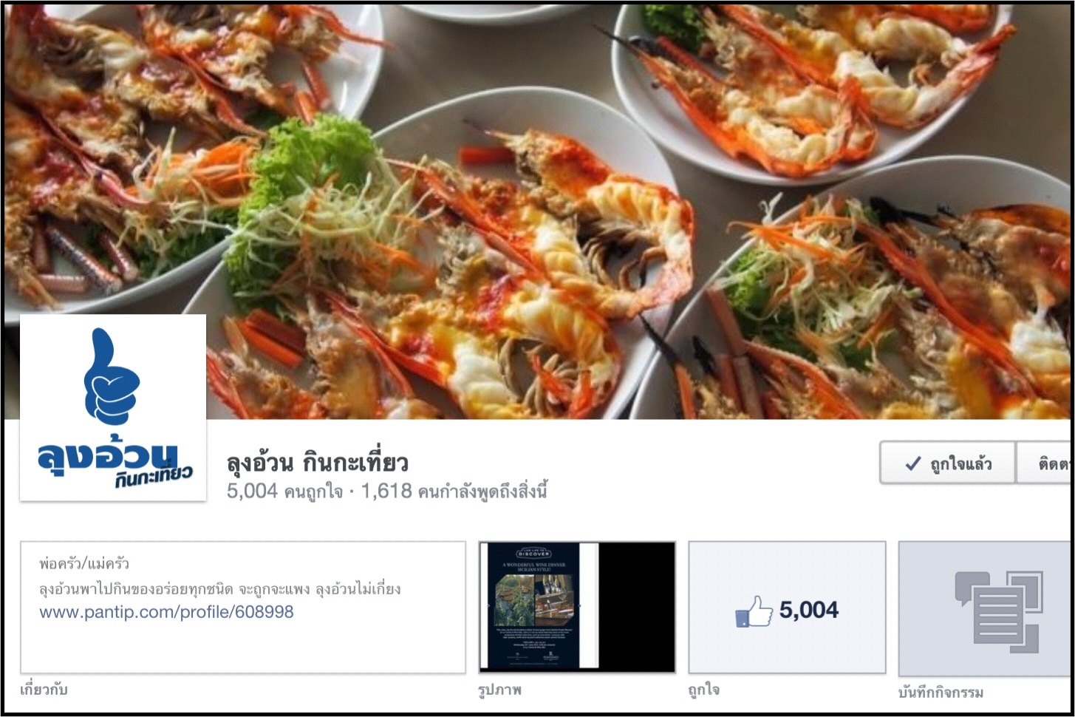Image resolution: width=1075 pixels, height=717 pixels.
Task: Click 1,618 คนกำลังพูดถึงสิ่งนี้ text
Action: click(454, 492)
